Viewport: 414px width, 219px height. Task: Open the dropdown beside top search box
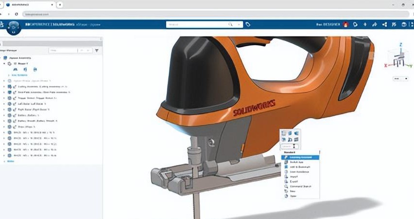(x=239, y=24)
